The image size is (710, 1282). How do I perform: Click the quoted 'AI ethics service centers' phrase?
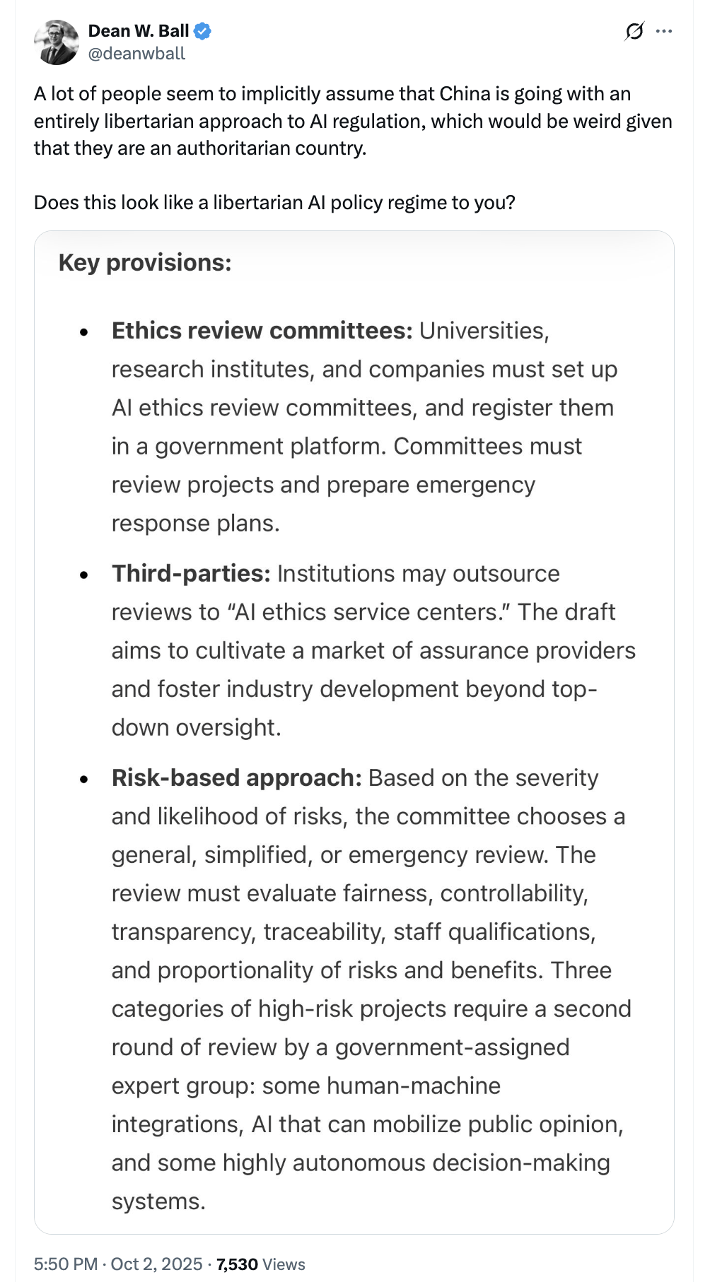point(366,612)
